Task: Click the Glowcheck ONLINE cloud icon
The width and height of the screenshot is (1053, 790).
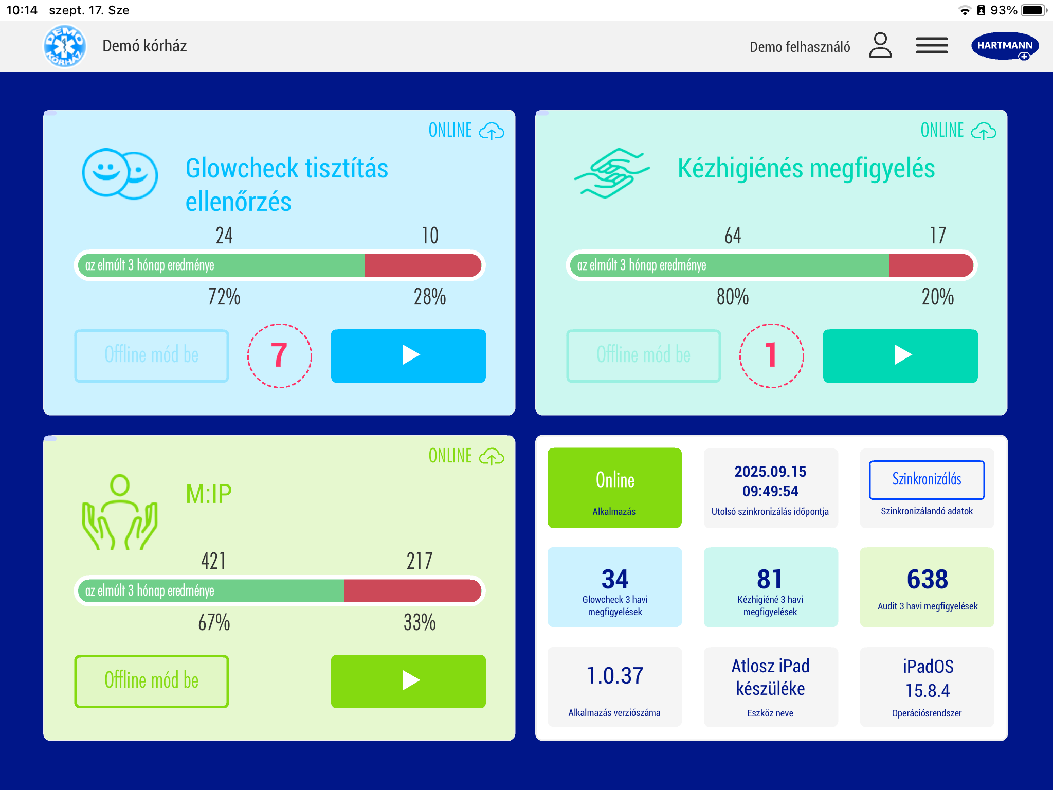Action: coord(492,131)
